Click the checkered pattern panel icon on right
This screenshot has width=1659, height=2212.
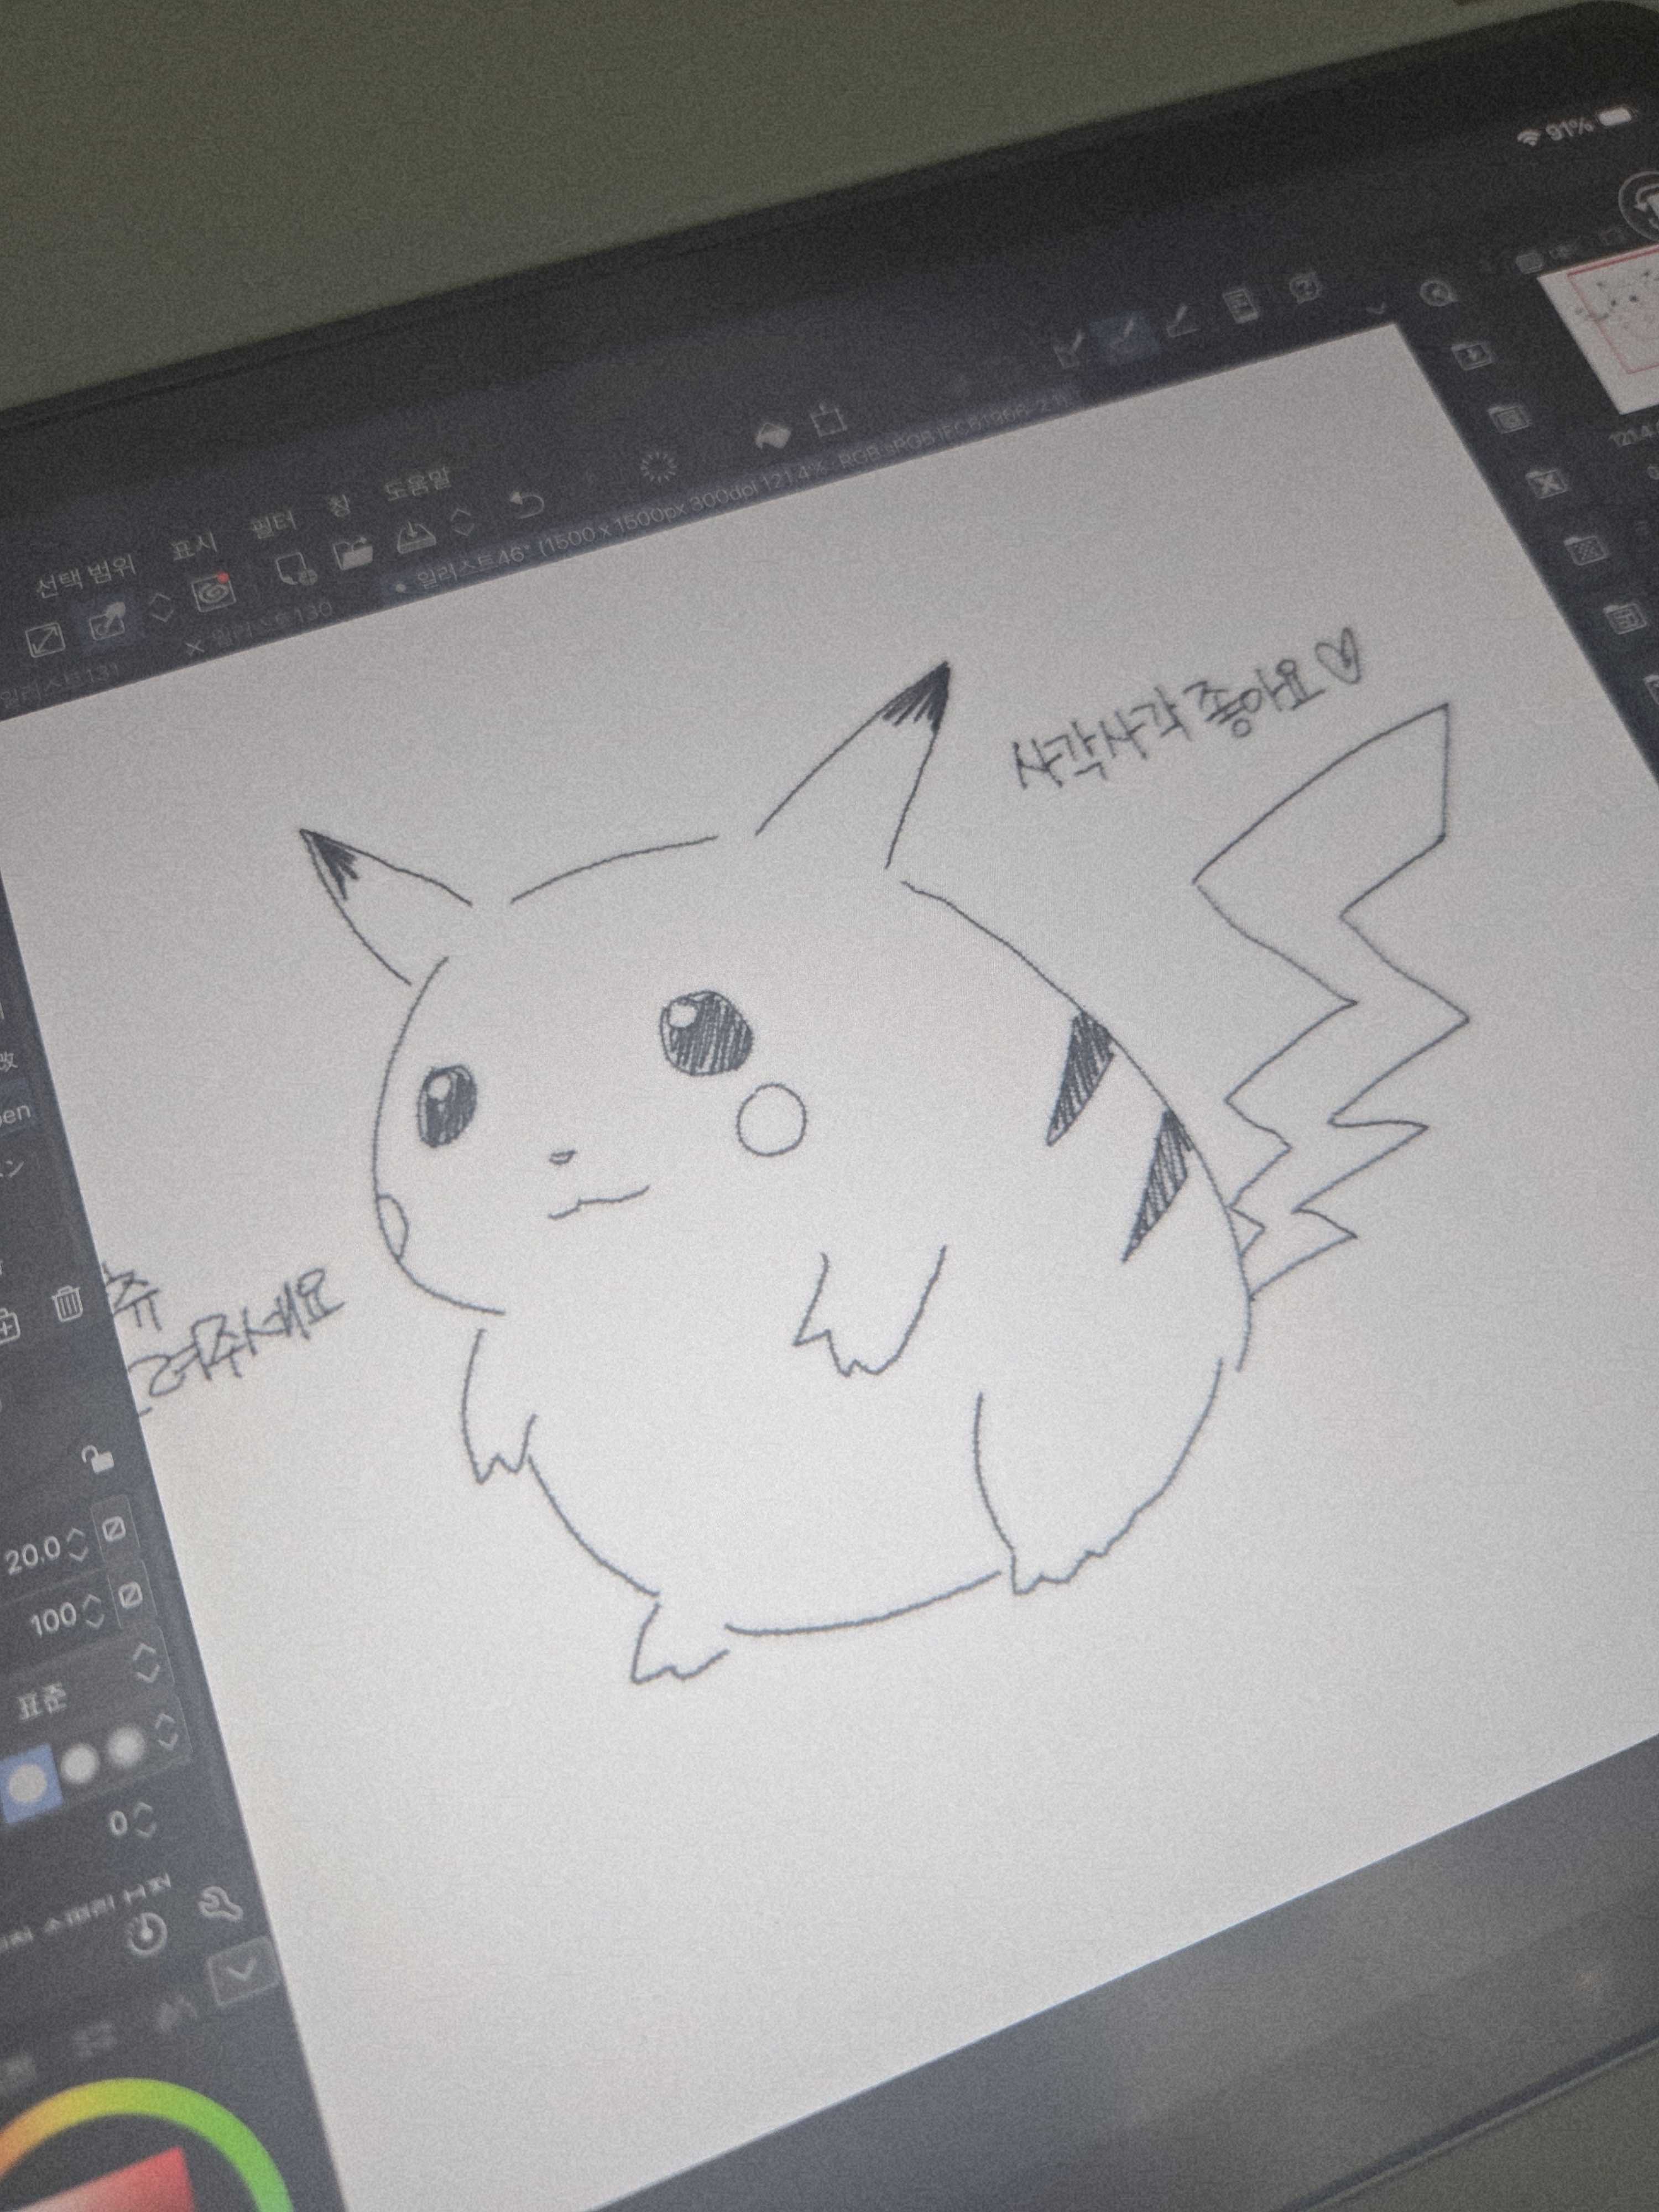point(1586,550)
